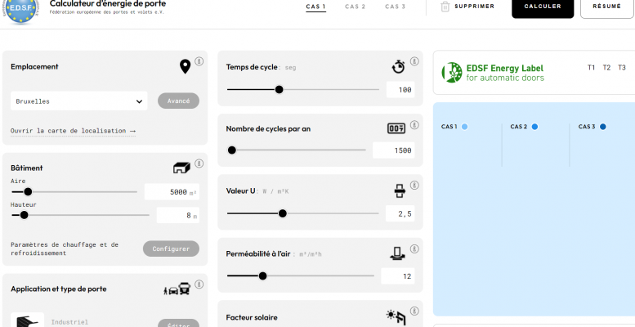Open info icon for Nombre de cycles par an
The width and height of the screenshot is (635, 327).
coord(414,125)
